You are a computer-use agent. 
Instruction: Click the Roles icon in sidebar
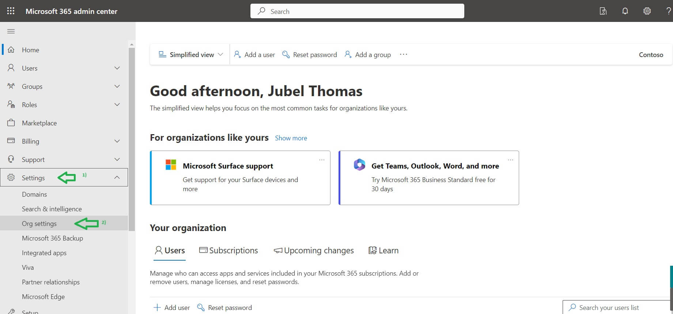pyautogui.click(x=11, y=105)
